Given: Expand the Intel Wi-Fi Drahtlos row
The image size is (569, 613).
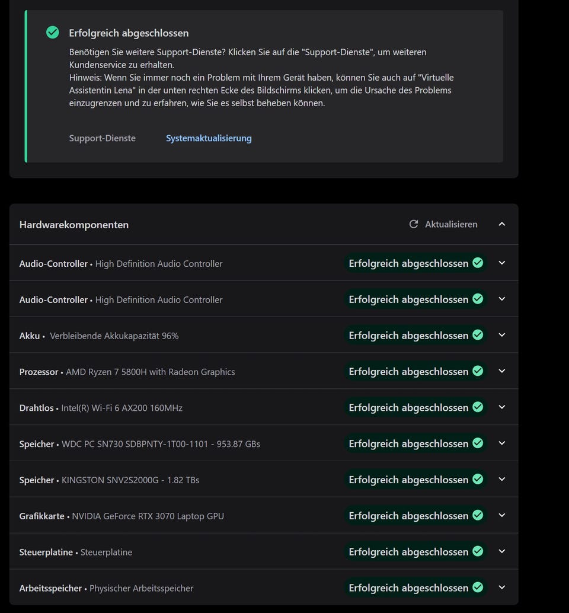Looking at the screenshot, I should [x=502, y=407].
